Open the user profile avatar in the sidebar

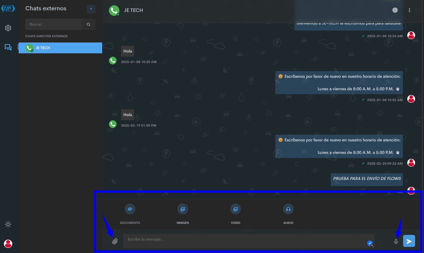(8, 244)
